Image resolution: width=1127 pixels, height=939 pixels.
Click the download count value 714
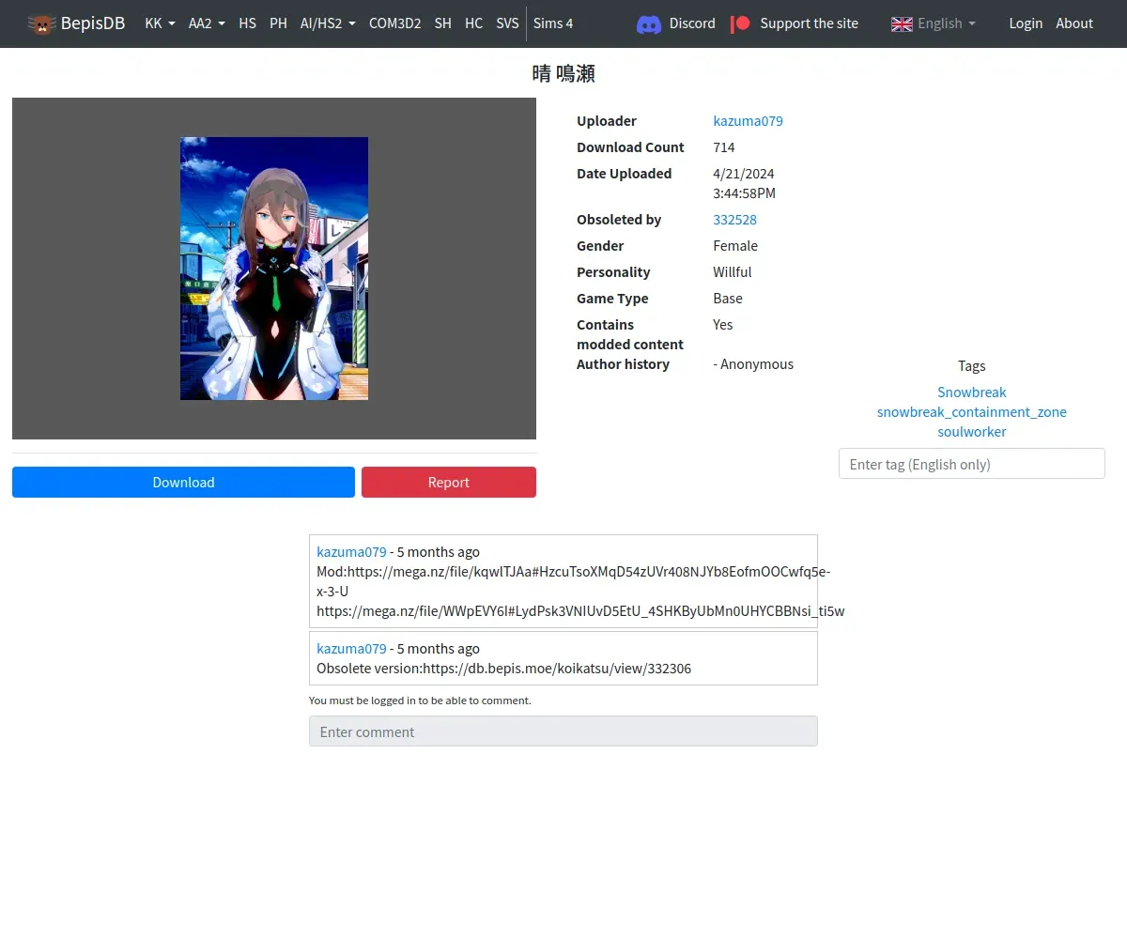[724, 147]
